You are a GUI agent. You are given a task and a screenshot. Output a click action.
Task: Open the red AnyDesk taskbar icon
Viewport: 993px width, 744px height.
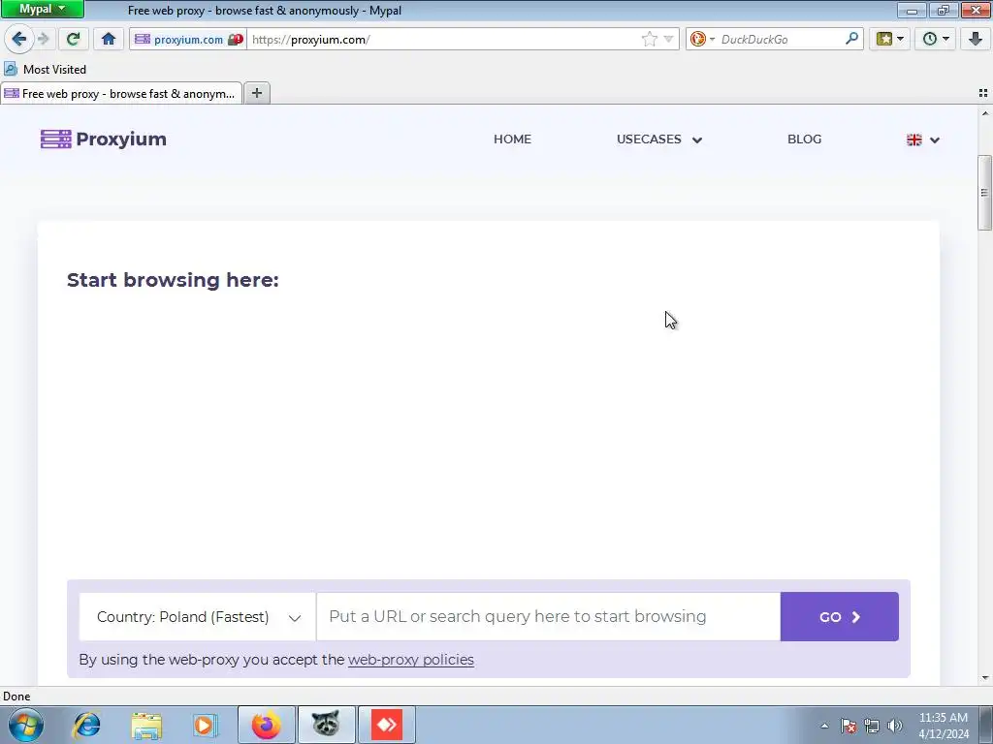(386, 725)
